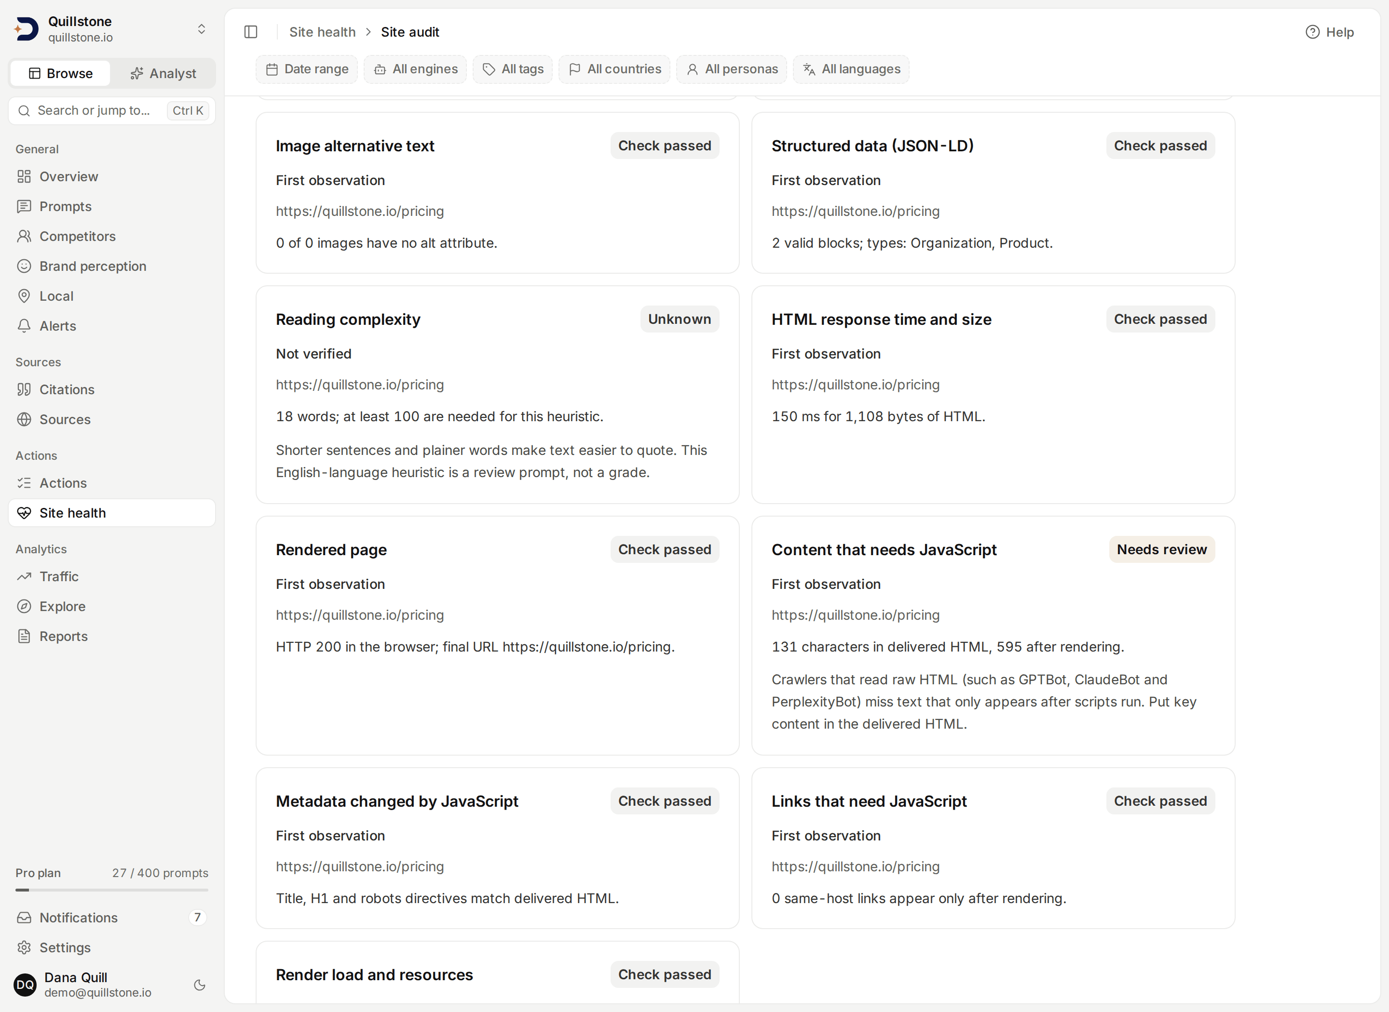Open the All engines filter
The image size is (1389, 1012).
(415, 69)
